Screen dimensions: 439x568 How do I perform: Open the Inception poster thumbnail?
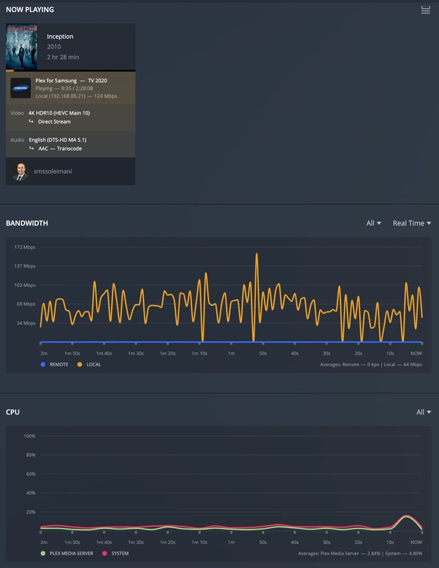tap(21, 47)
